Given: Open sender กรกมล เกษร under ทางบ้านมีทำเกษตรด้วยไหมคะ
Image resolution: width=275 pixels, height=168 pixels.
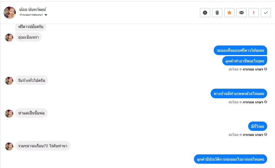Looking at the screenshot, I should (x=253, y=102).
